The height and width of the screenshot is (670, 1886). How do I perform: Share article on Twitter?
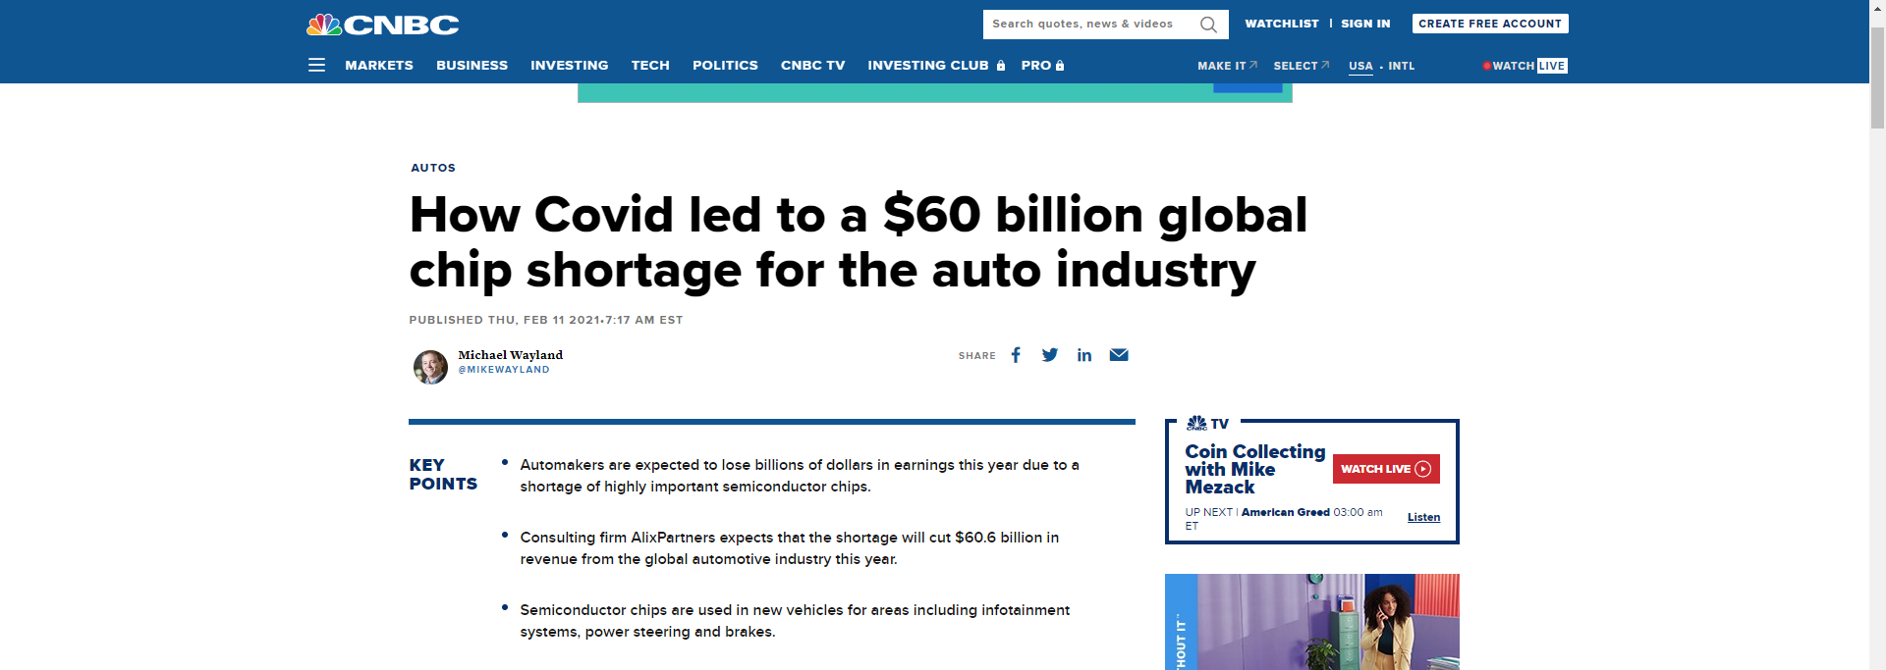pos(1050,355)
